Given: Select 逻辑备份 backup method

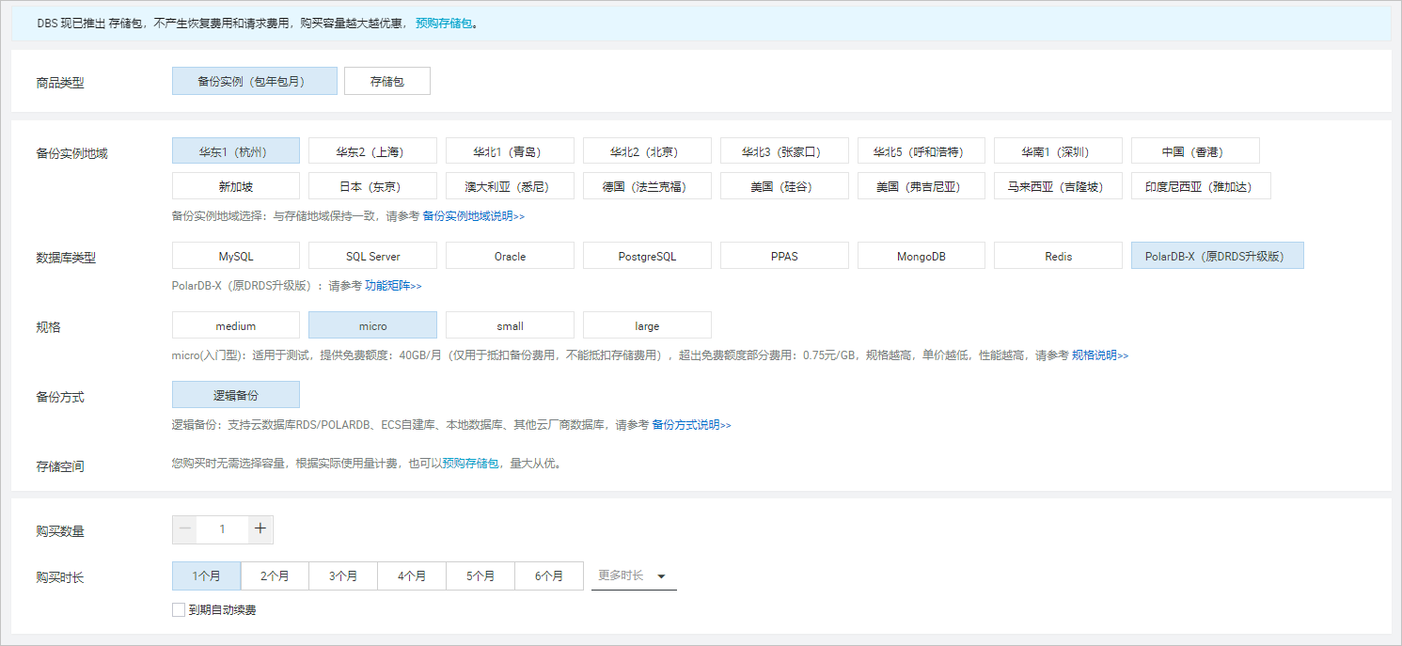Looking at the screenshot, I should 236,395.
